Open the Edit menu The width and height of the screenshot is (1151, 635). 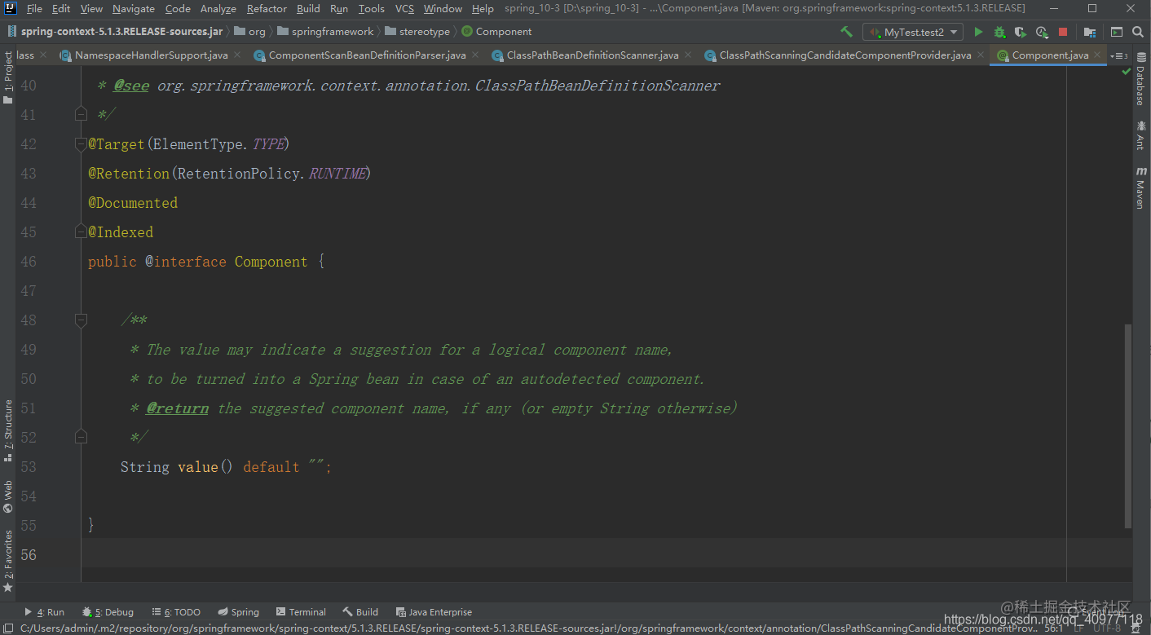61,9
